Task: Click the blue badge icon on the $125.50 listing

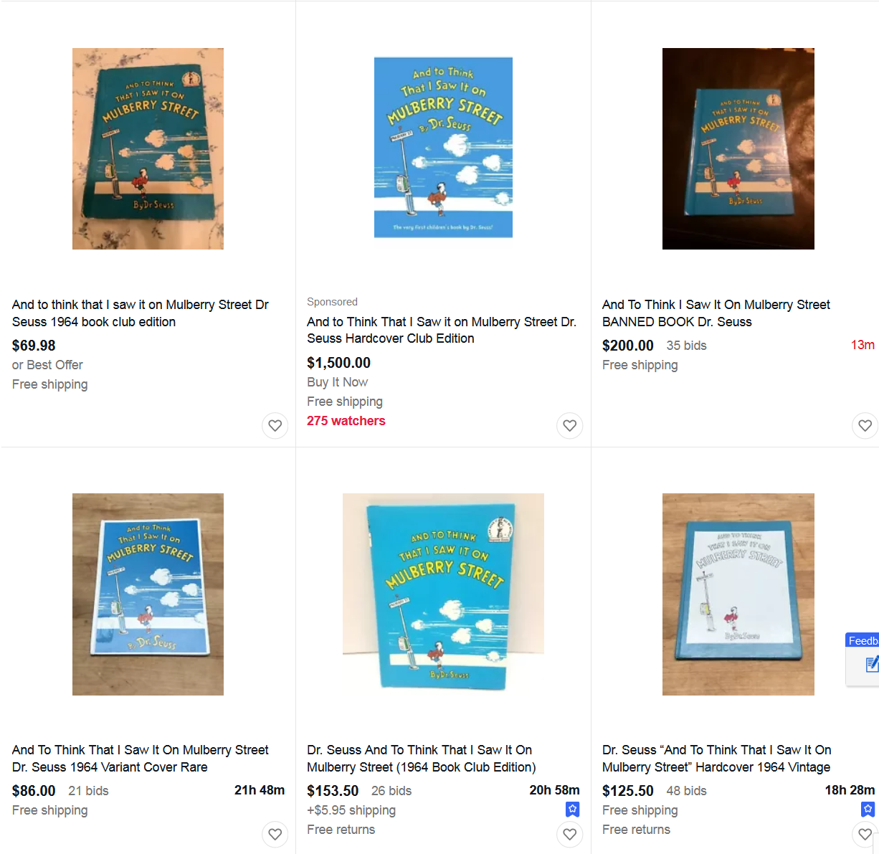Action: coord(868,810)
